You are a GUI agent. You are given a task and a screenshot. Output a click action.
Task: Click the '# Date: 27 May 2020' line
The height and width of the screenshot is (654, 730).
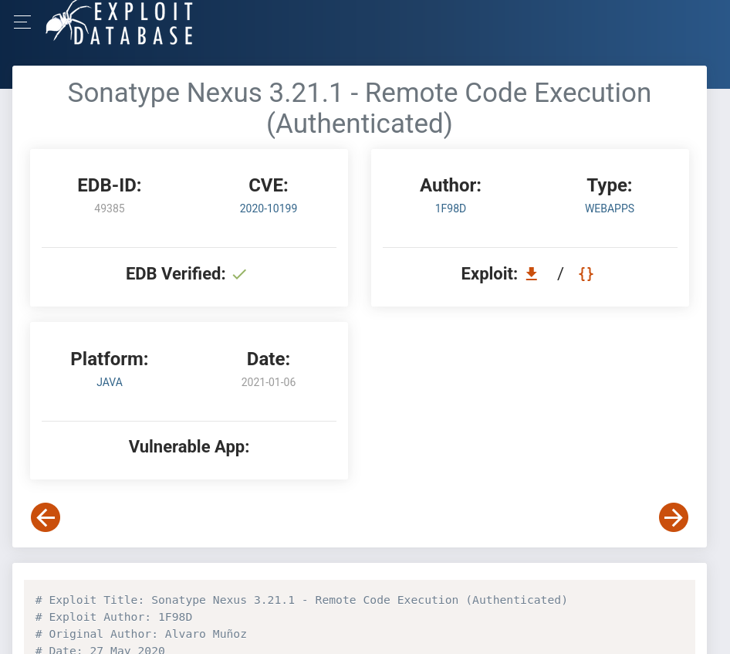pos(100,650)
